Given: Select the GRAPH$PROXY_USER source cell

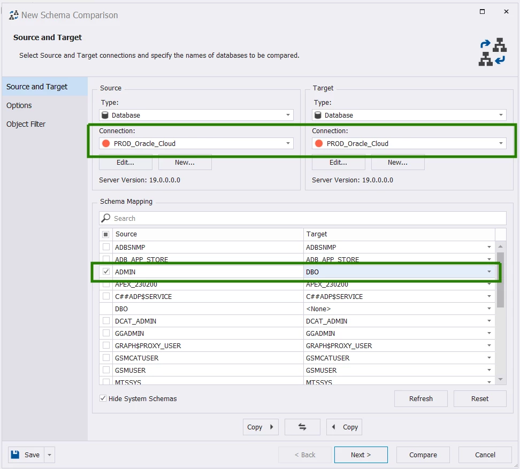Looking at the screenshot, I should [208, 345].
